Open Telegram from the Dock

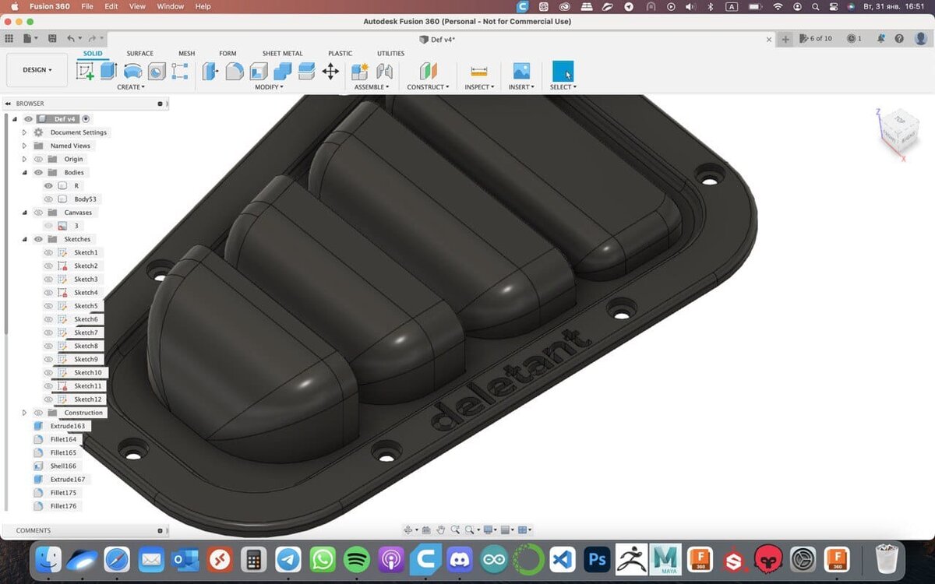click(x=288, y=559)
